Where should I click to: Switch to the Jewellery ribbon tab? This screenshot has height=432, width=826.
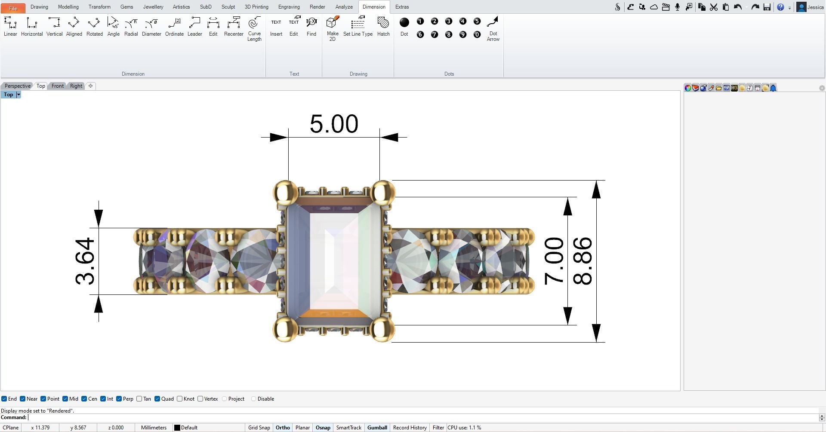click(x=153, y=7)
